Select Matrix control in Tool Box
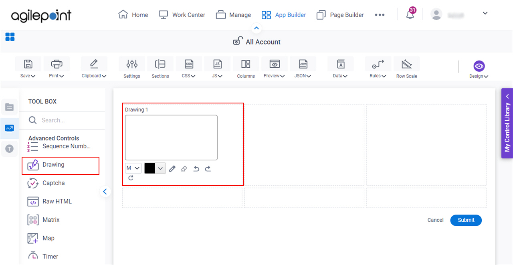Screen dimensions: 513x265 click(43, 220)
